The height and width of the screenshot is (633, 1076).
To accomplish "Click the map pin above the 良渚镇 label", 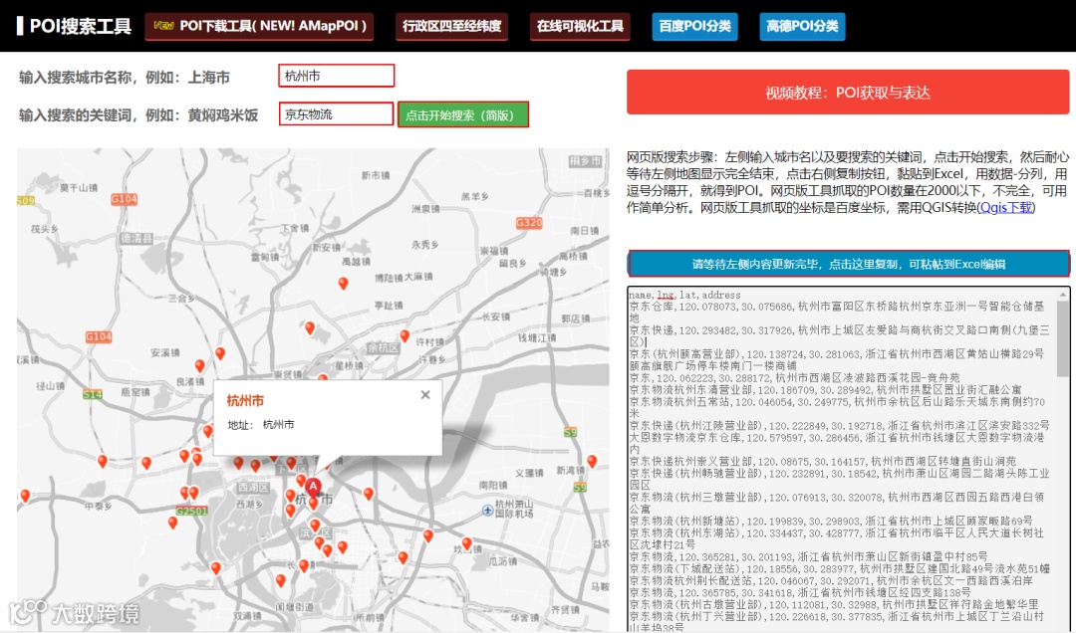I will point(199,367).
